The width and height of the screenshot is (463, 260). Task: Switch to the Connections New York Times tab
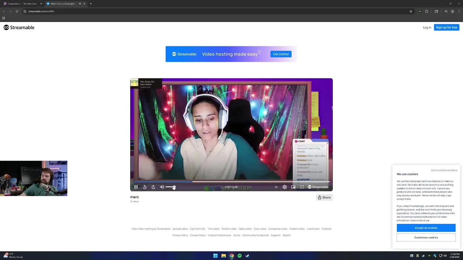(x=22, y=4)
